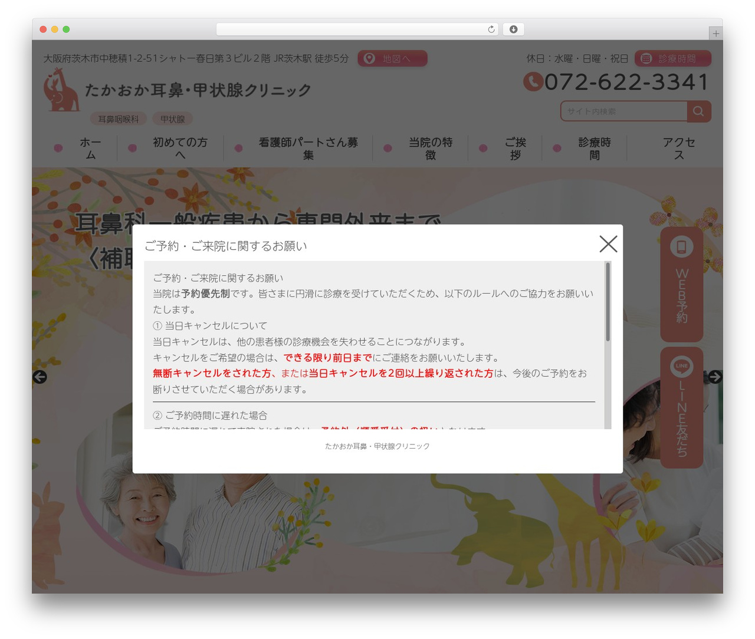Open the 診療時間 button in header
The image size is (755, 639).
pos(673,58)
